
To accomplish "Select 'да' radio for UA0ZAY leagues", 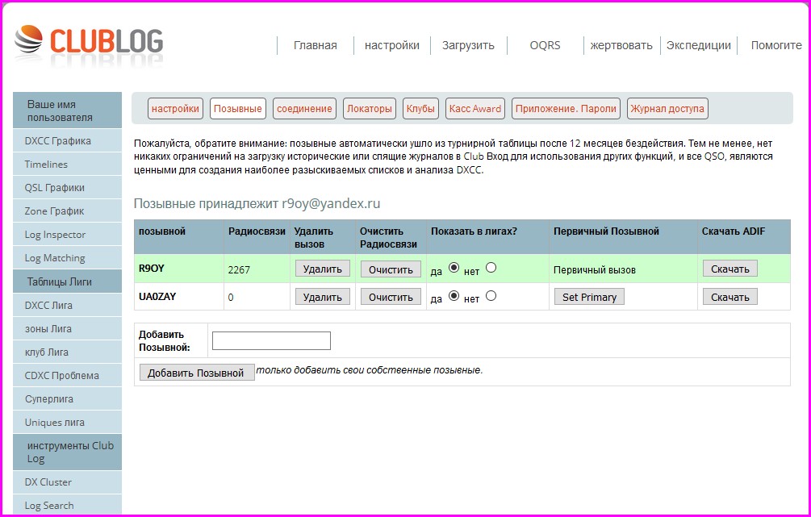I will tap(454, 296).
